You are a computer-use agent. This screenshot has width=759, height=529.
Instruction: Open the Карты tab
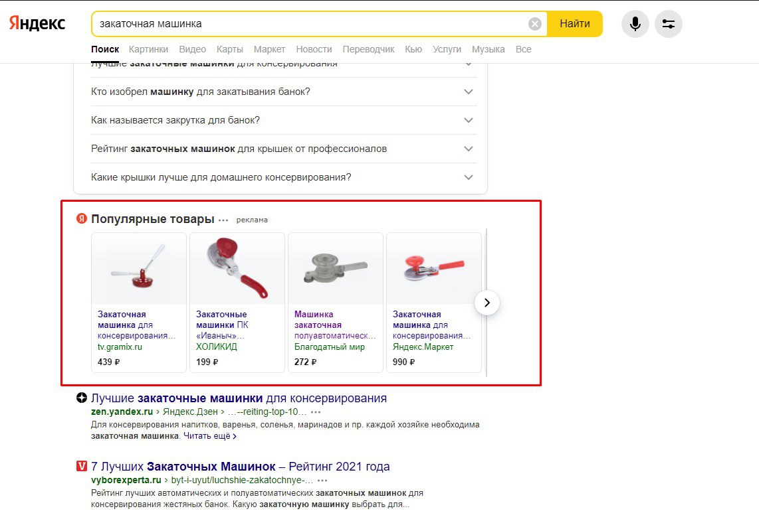tap(230, 49)
